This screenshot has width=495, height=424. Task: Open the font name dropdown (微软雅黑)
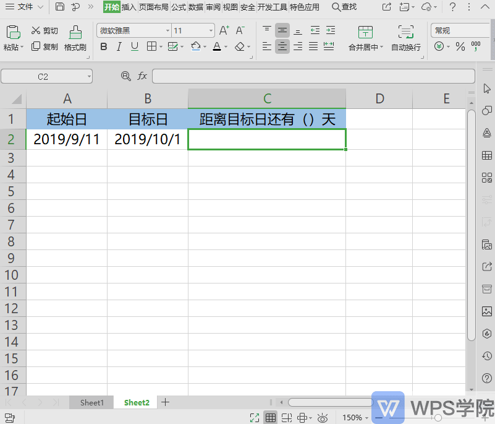click(x=167, y=31)
